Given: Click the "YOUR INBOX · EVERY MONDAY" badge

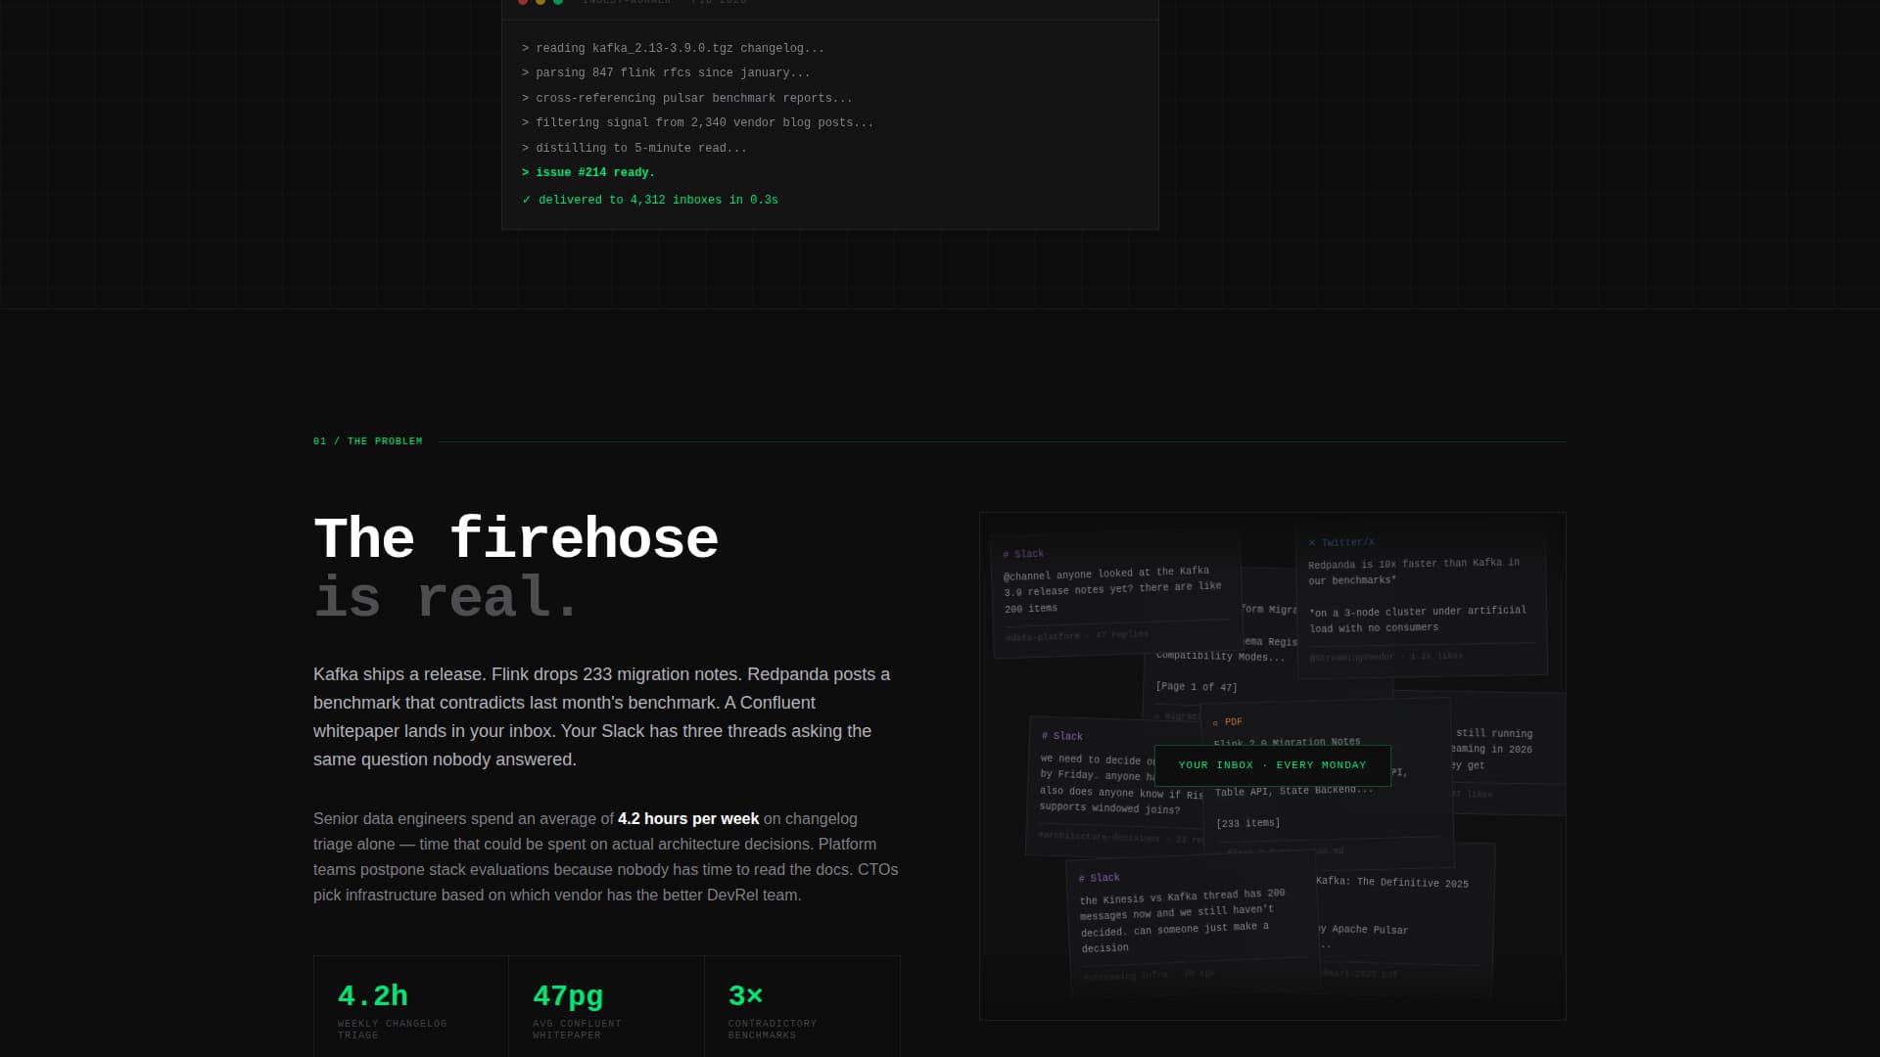Looking at the screenshot, I should pyautogui.click(x=1272, y=765).
